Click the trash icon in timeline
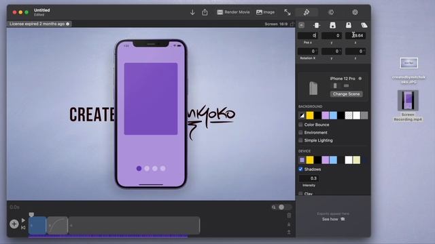435x244 pixels. [289, 216]
